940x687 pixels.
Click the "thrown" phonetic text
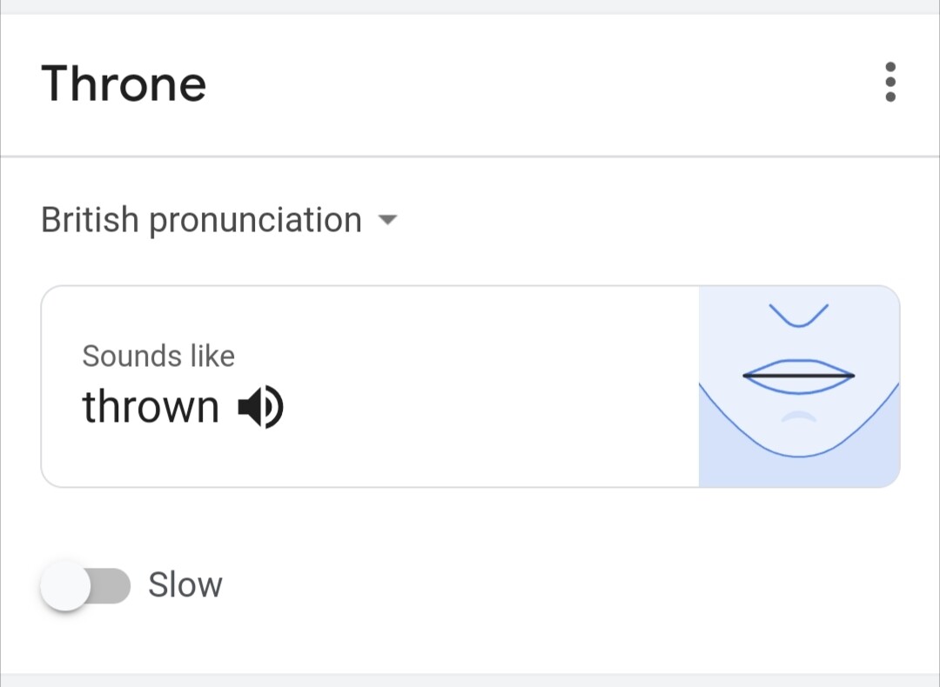point(151,407)
